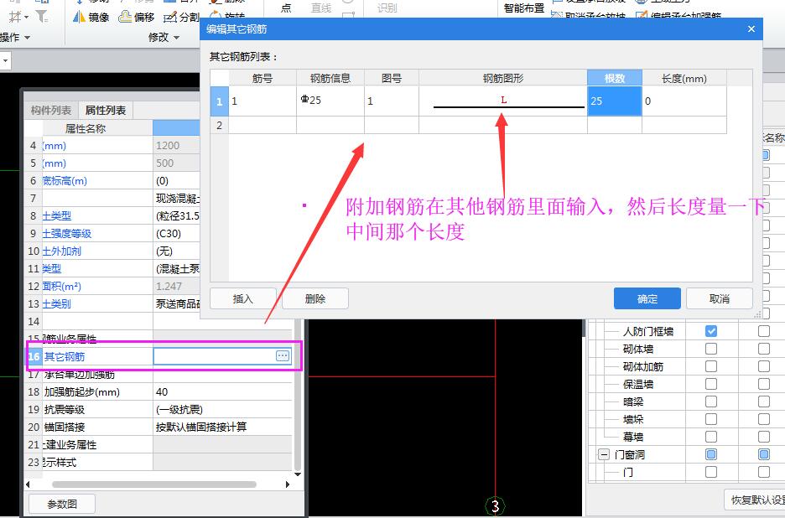
Task: Check 人防门框墙 display-name checkbox
Action: pyautogui.click(x=763, y=331)
